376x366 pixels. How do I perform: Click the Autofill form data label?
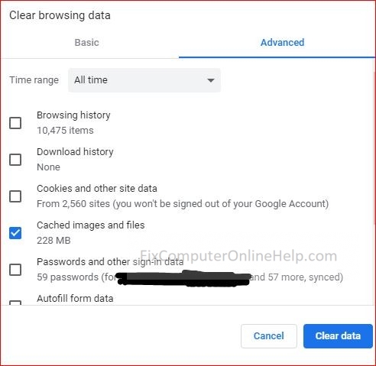pyautogui.click(x=75, y=299)
